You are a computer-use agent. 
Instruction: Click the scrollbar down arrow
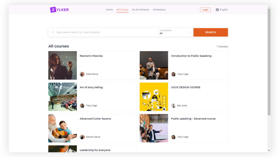[x=269, y=150]
